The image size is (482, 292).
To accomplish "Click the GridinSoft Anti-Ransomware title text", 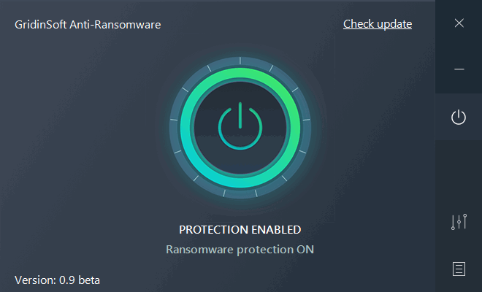I will [88, 25].
